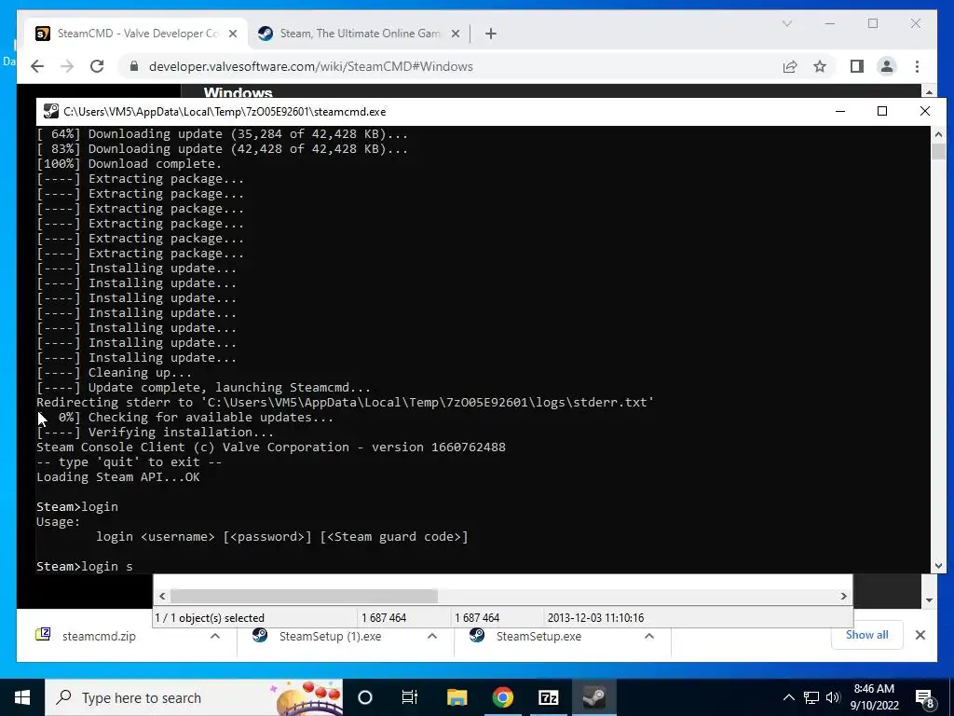Open 7-Zip from taskbar
The width and height of the screenshot is (954, 716).
pyautogui.click(x=548, y=697)
